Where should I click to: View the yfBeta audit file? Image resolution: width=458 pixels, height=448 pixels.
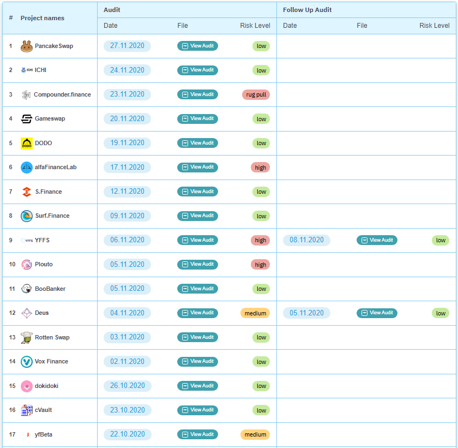[197, 434]
